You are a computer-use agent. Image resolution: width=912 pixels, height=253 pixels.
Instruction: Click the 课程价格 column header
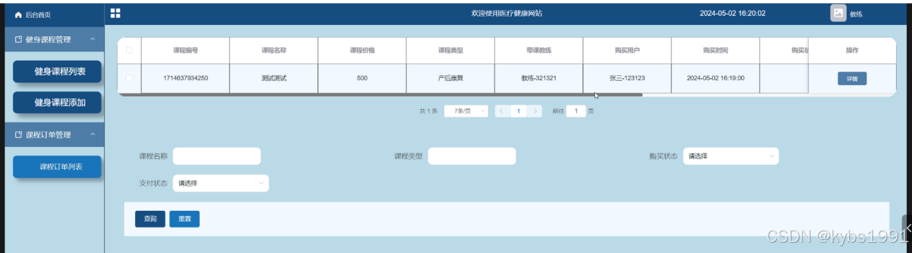(362, 50)
